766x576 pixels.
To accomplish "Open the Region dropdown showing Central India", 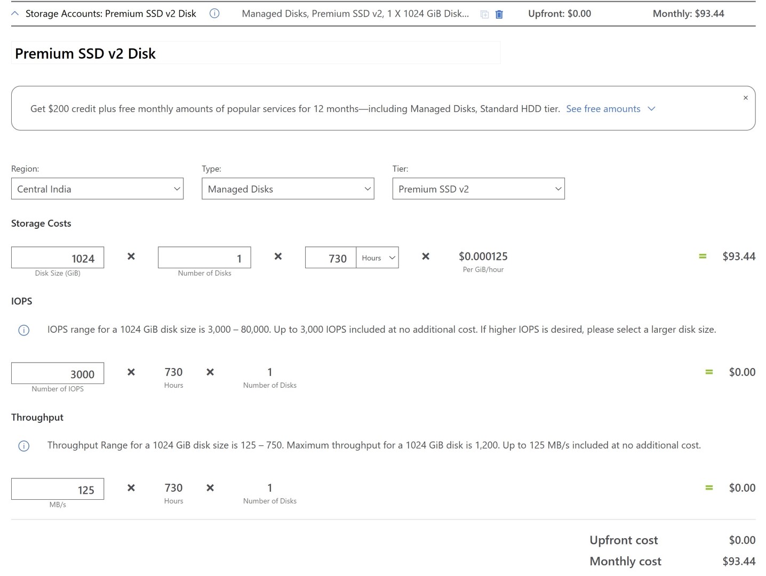I will pos(97,189).
